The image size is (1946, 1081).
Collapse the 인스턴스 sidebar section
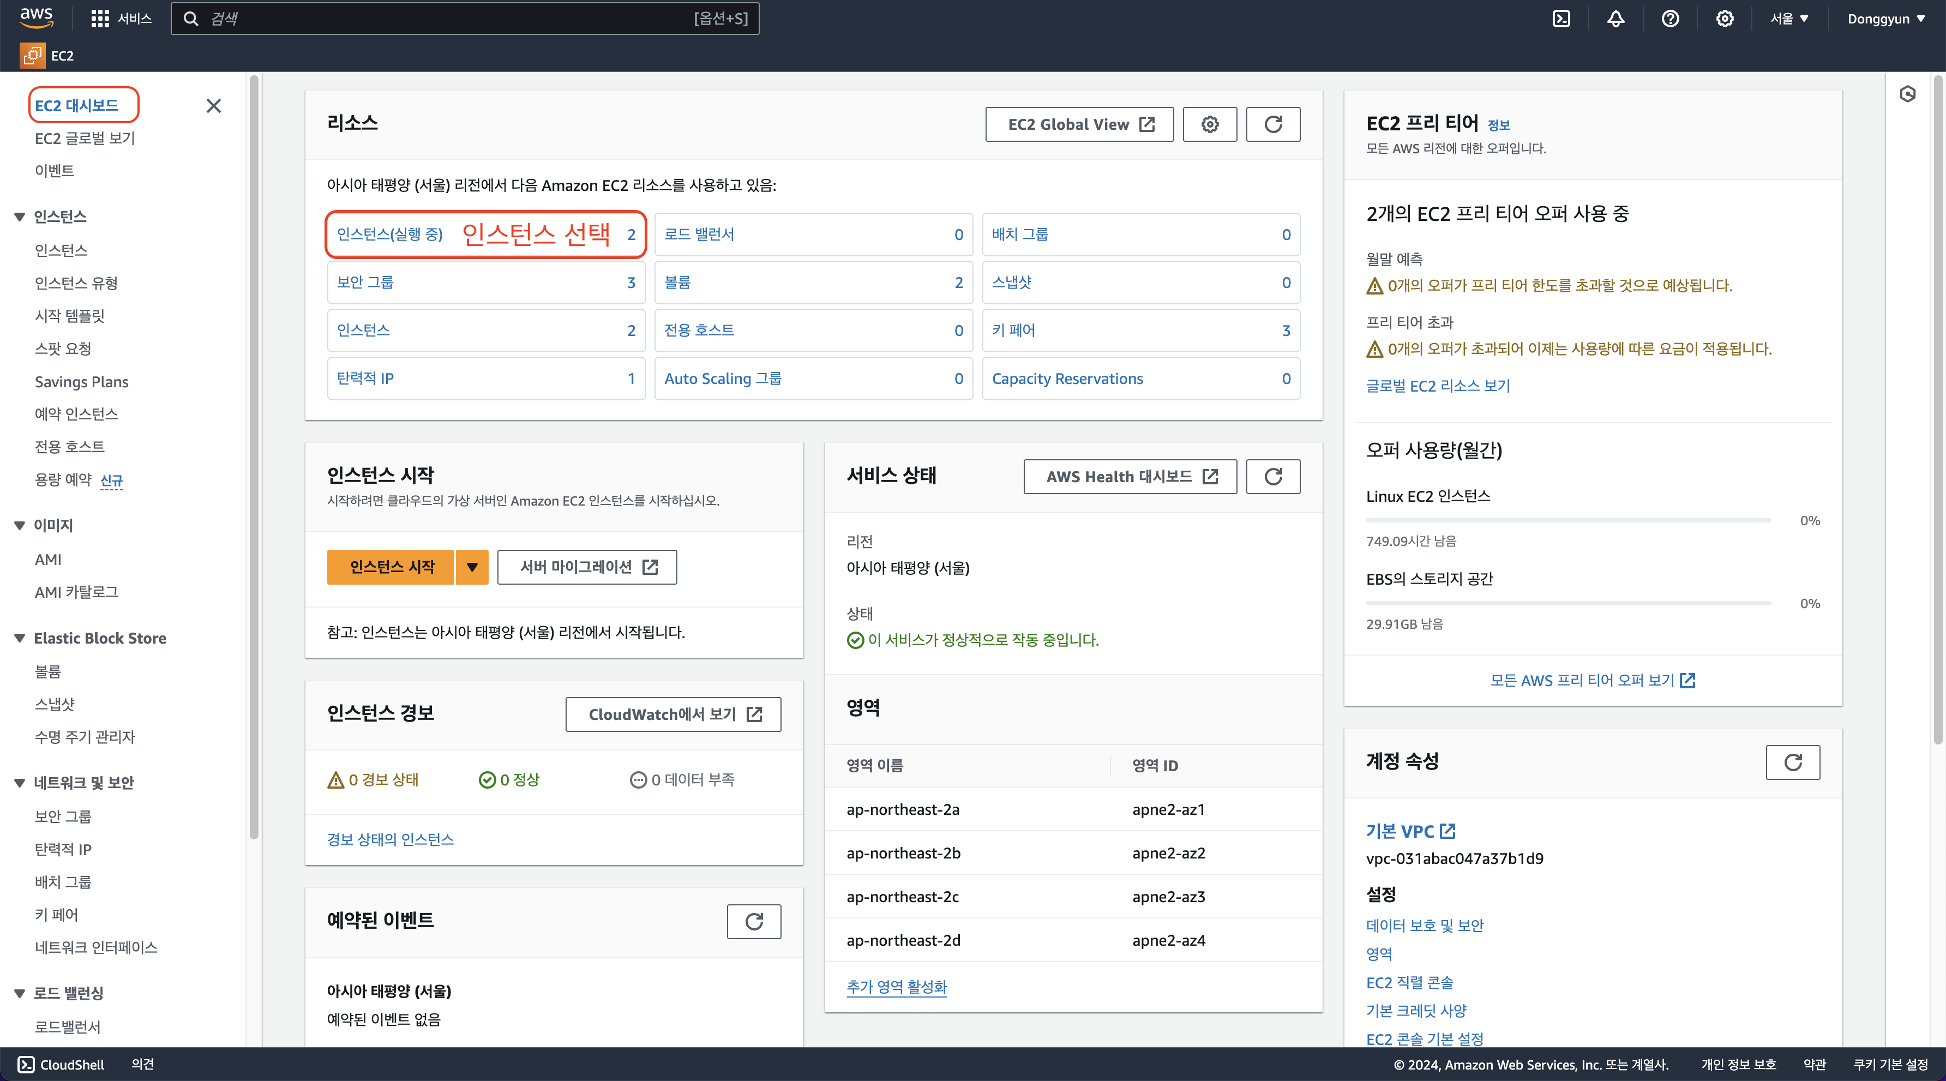pyautogui.click(x=20, y=217)
